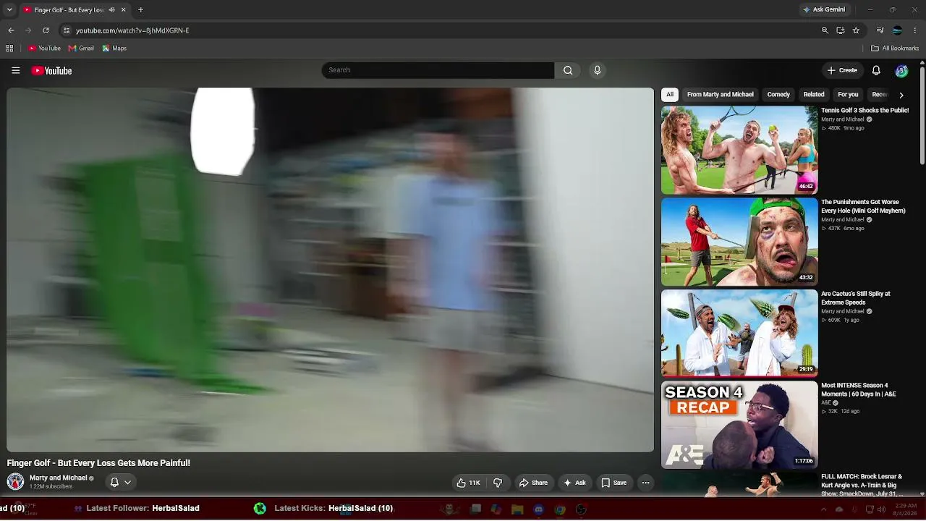This screenshot has height=521, width=926.
Task: Show more filter chips with the arrow
Action: [901, 95]
